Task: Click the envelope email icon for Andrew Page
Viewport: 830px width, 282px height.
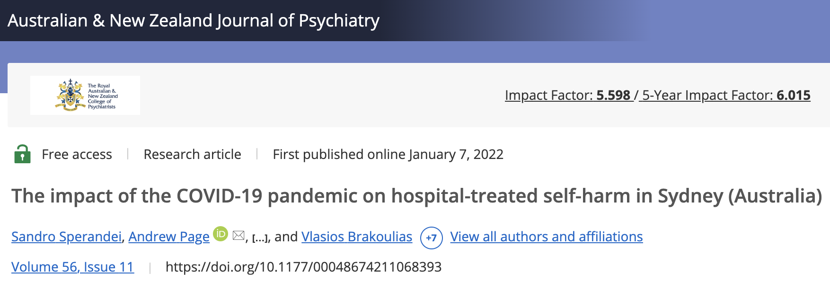Action: 238,235
